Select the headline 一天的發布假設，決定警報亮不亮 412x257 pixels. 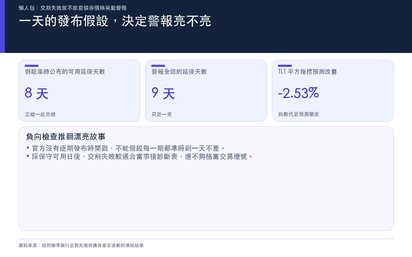click(115, 21)
